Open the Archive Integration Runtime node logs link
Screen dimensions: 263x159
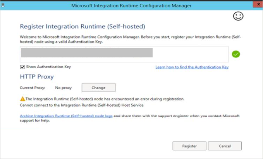[66, 116]
